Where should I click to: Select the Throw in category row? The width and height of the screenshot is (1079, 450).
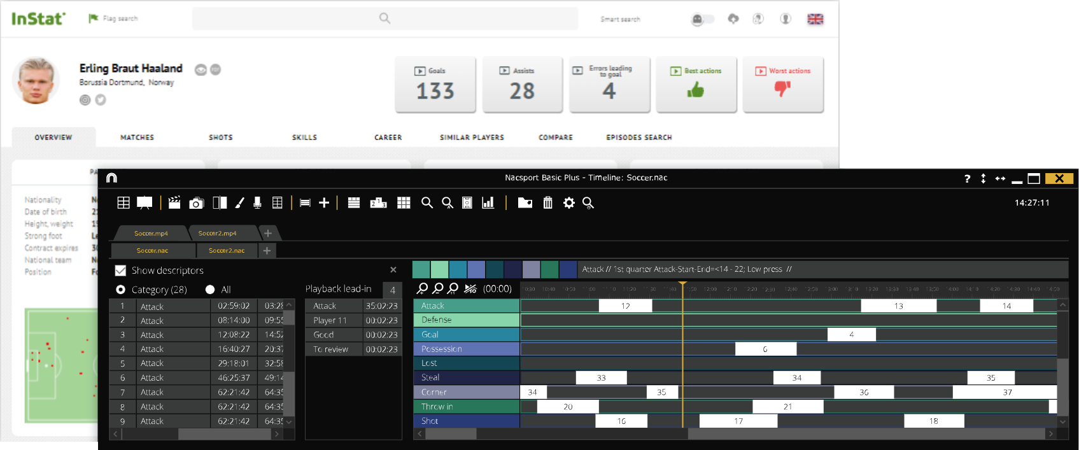[466, 407]
